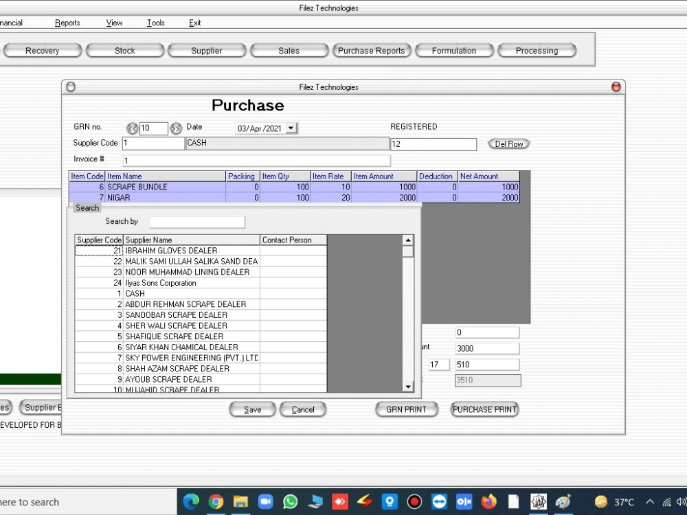Select the CASH supplier row

coord(172,293)
